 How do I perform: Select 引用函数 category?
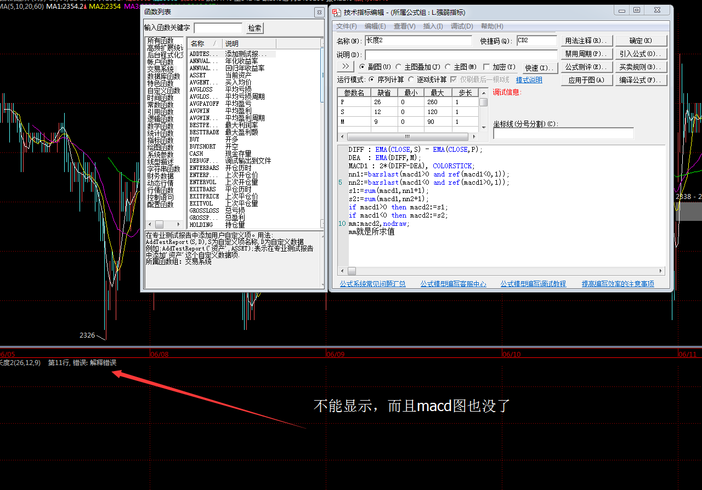(160, 112)
